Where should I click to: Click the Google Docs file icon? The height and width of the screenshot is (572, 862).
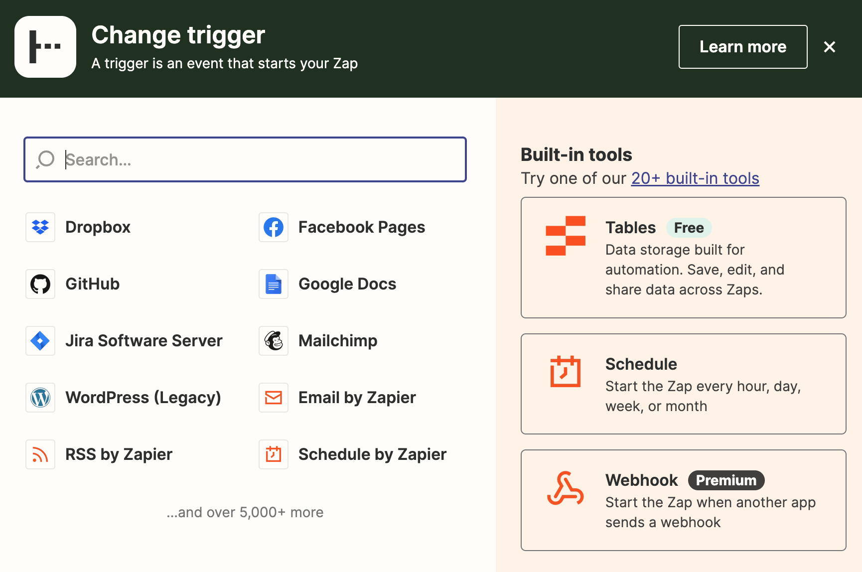(274, 284)
